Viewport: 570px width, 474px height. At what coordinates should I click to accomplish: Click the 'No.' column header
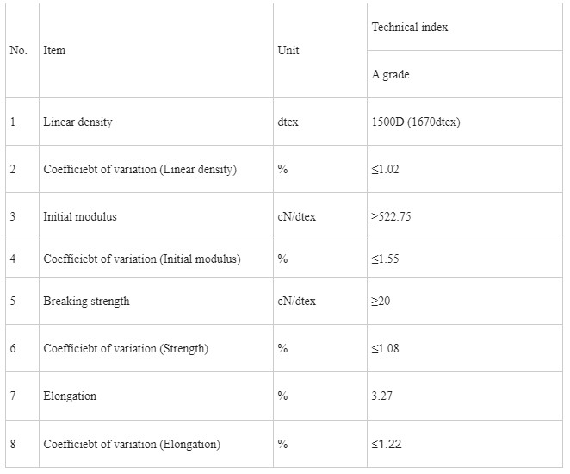point(19,51)
